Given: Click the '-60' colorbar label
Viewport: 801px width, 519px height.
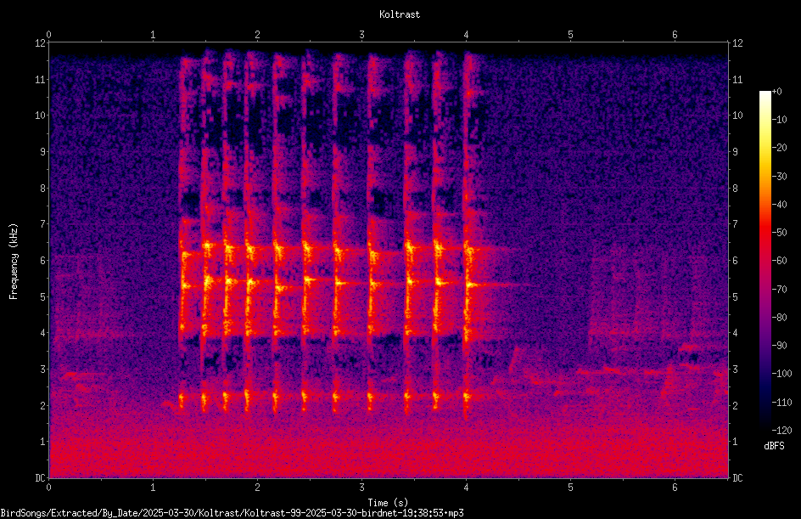Looking at the screenshot, I should [x=779, y=261].
